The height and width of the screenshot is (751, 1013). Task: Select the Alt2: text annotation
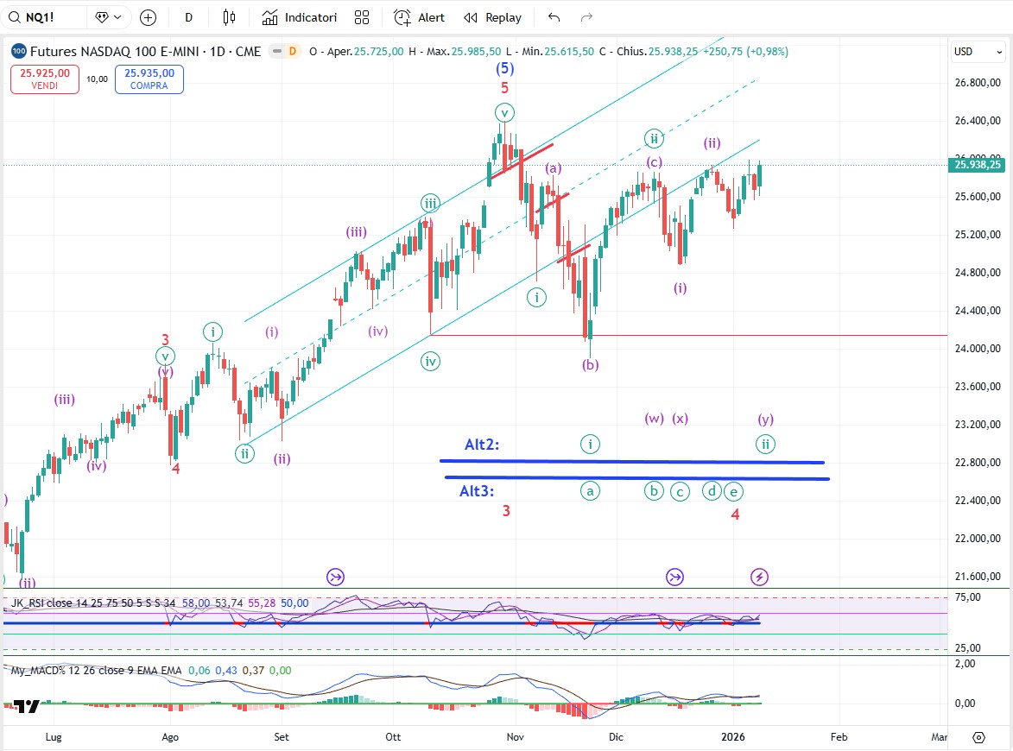(482, 445)
